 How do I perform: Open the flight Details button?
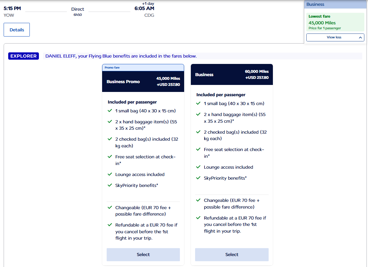coord(17,30)
